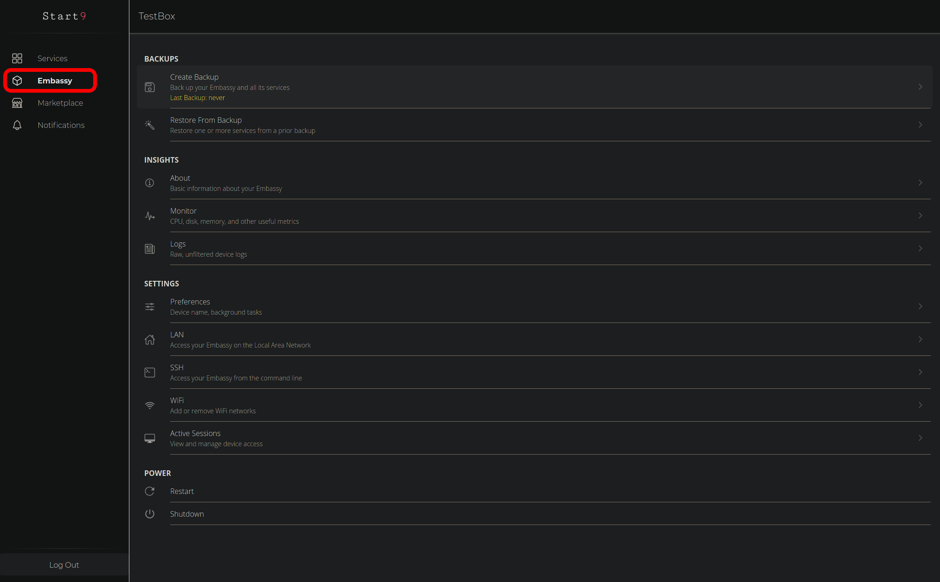
Task: Click the Start9 logo
Action: click(64, 16)
